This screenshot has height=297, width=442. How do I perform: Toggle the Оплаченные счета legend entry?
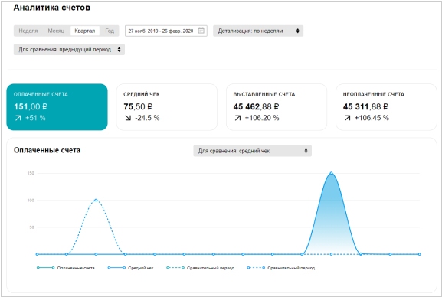(x=65, y=268)
